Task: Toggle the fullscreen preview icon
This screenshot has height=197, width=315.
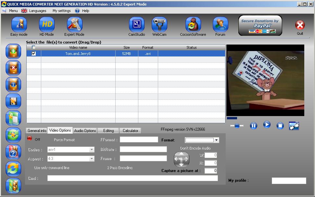Action: tap(294, 126)
